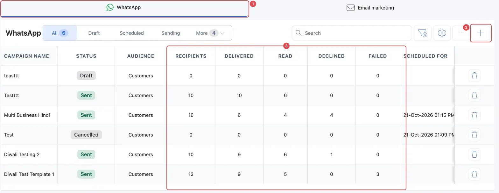Image resolution: width=499 pixels, height=193 pixels.
Task: Expand the More filter dropdown
Action: tap(210, 33)
